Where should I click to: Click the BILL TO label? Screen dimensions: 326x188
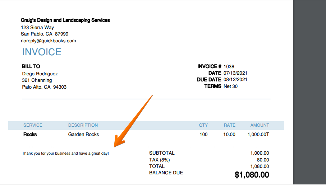point(31,66)
